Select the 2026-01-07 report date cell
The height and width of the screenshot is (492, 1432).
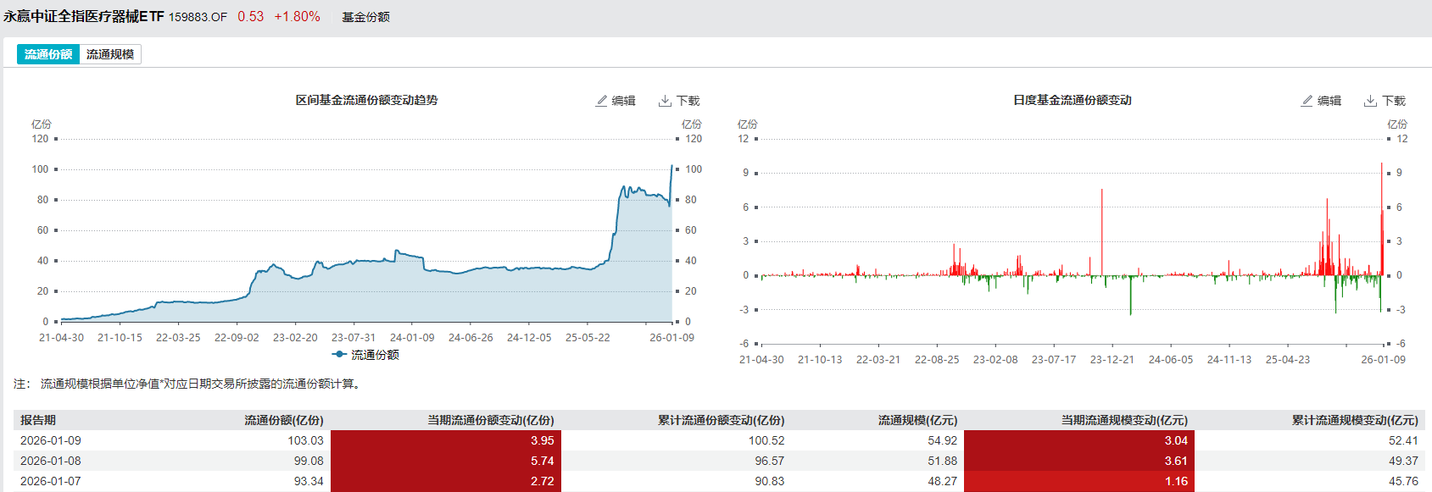click(x=51, y=481)
